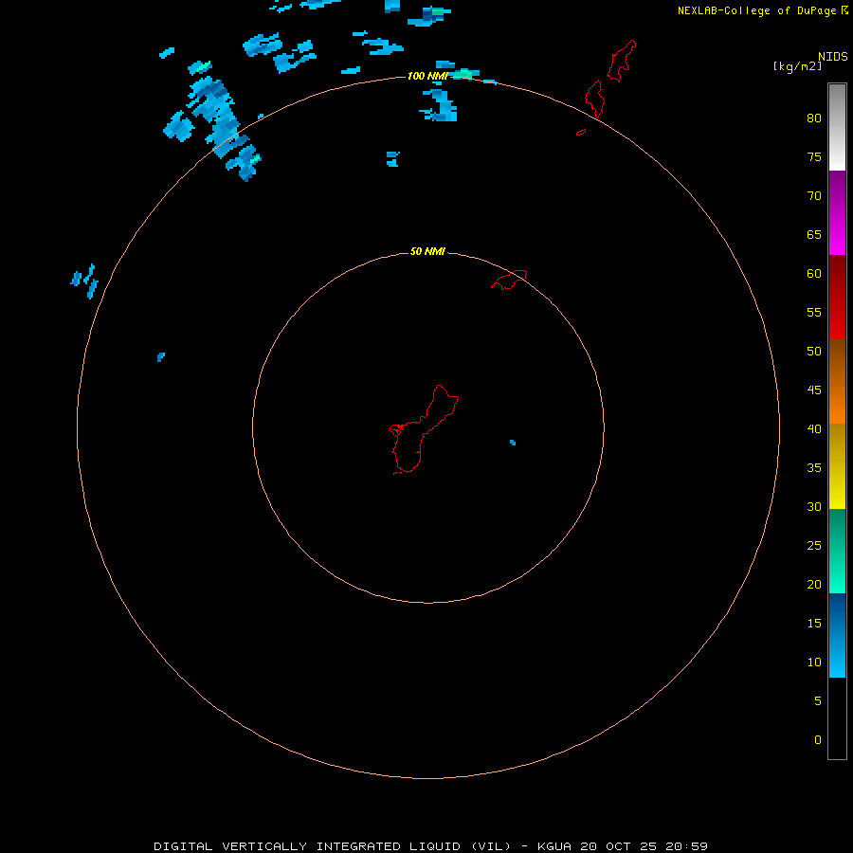This screenshot has height=853, width=853.
Task: Click the green-topped echo beside 100 NMI label
Action: click(x=463, y=74)
